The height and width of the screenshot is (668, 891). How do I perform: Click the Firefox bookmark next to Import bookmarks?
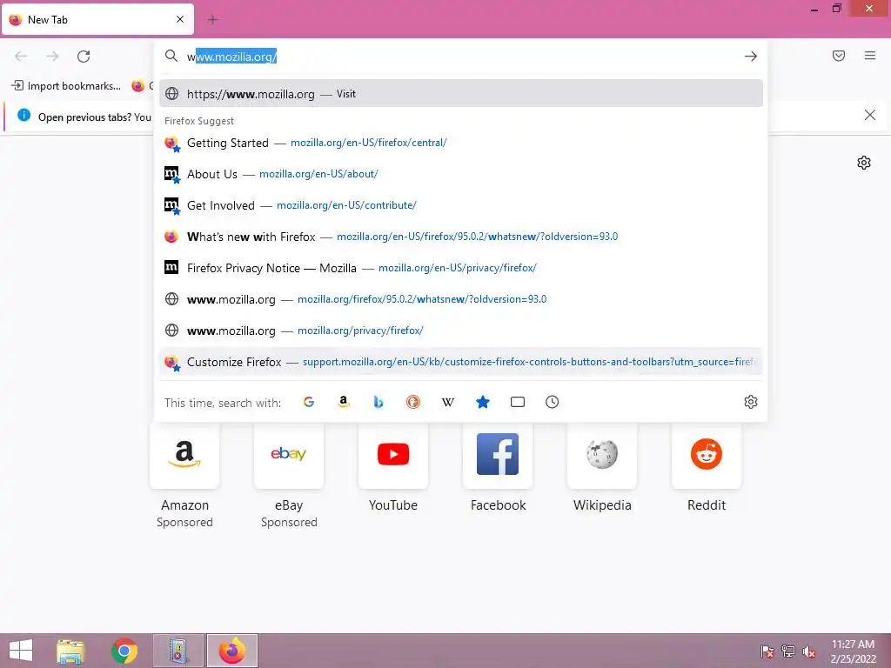(x=142, y=86)
